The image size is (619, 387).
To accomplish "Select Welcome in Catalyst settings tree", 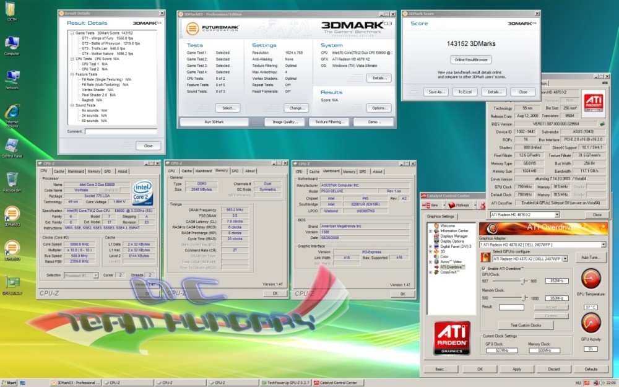I will tap(448, 226).
